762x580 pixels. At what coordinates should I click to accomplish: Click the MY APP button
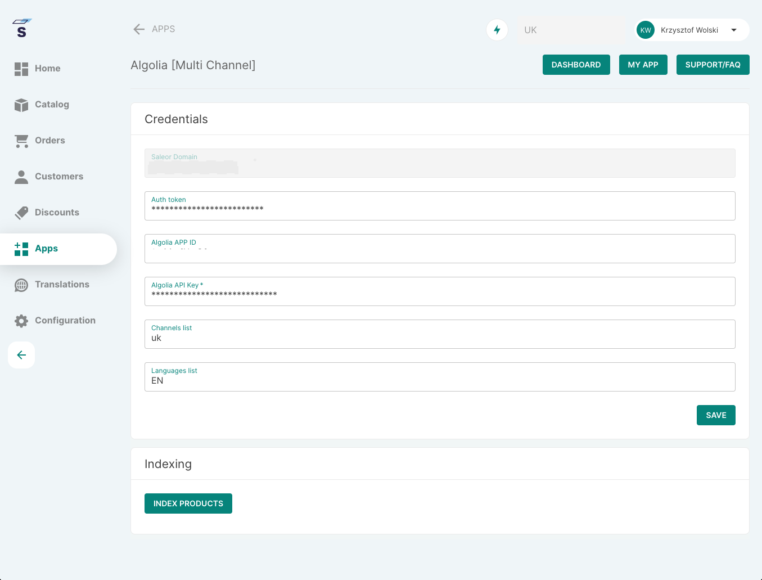click(x=643, y=65)
